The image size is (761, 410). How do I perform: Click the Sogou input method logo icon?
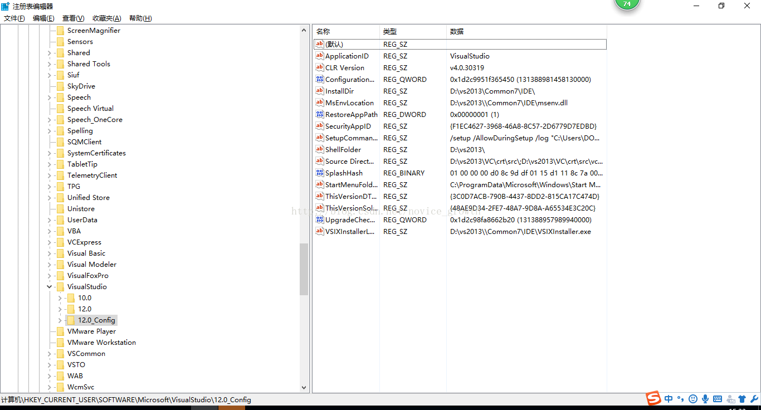[653, 398]
